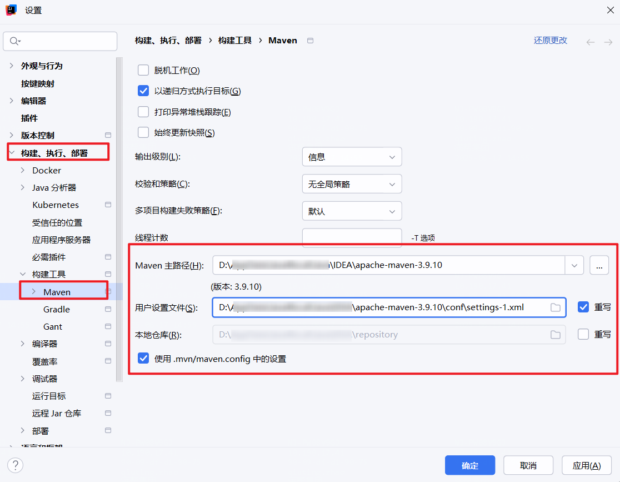Click 构建工具 in breadcrumb
Viewport: 620px width, 482px height.
pos(235,41)
